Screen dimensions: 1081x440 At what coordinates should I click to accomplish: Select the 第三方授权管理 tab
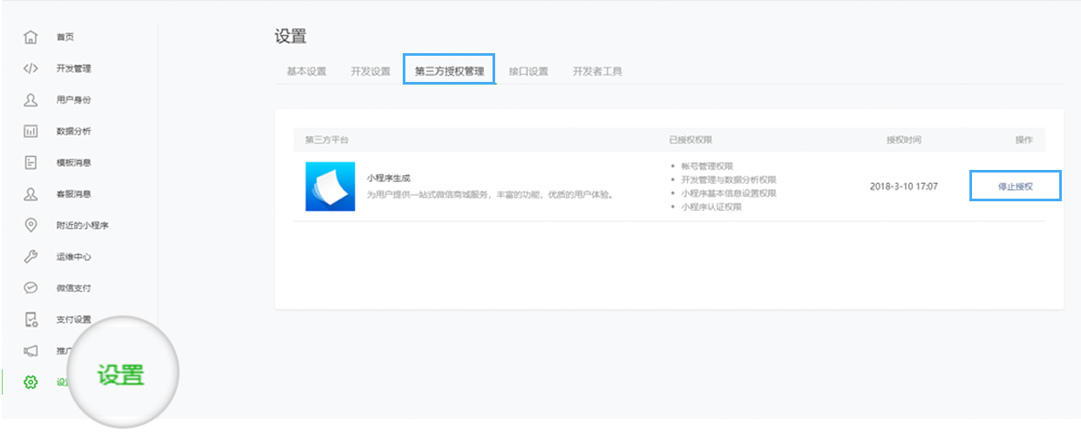(449, 71)
